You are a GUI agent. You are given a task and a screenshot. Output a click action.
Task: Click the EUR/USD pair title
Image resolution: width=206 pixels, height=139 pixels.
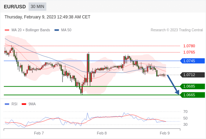[x=15, y=7]
